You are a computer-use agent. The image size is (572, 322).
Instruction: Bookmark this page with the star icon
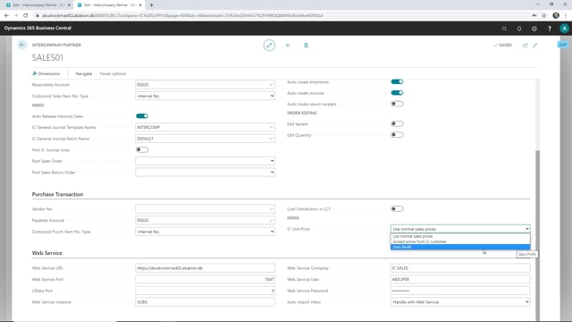tap(544, 16)
